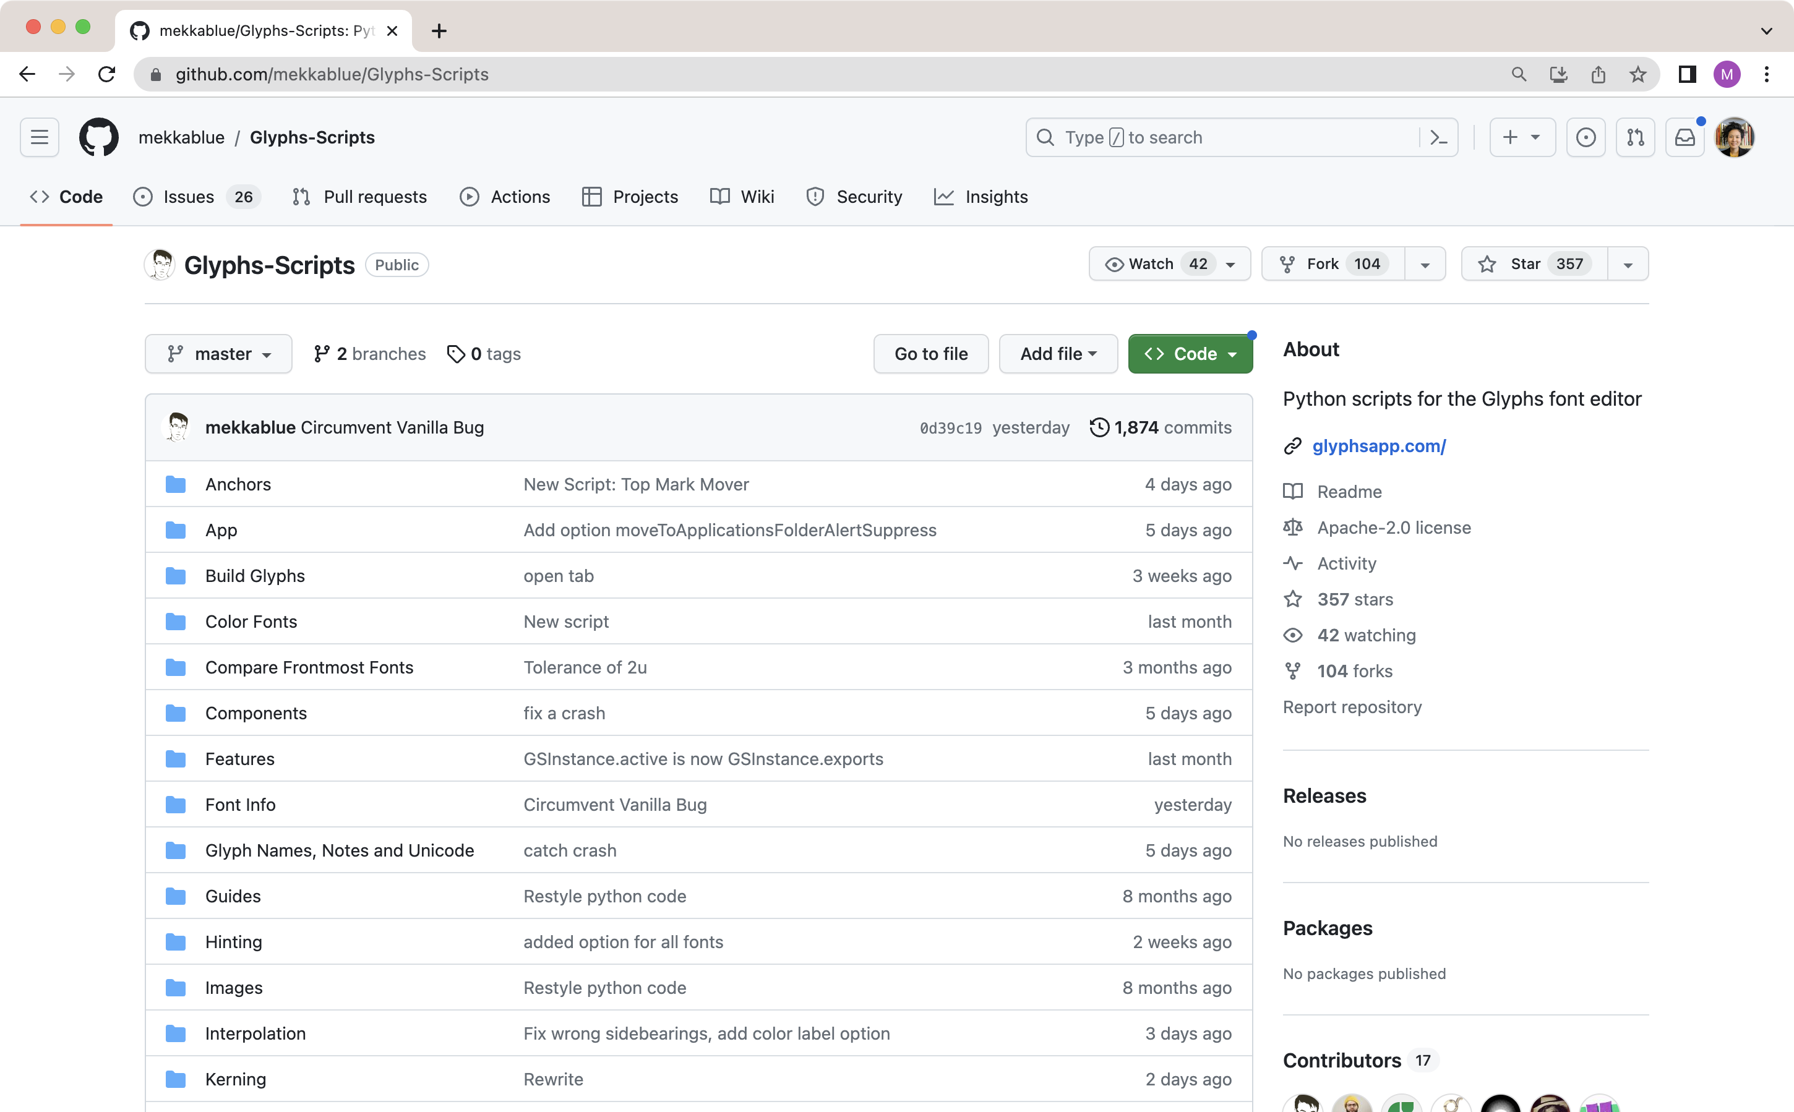Click the browser zoom search icon
The width and height of the screenshot is (1794, 1112).
tap(1518, 74)
